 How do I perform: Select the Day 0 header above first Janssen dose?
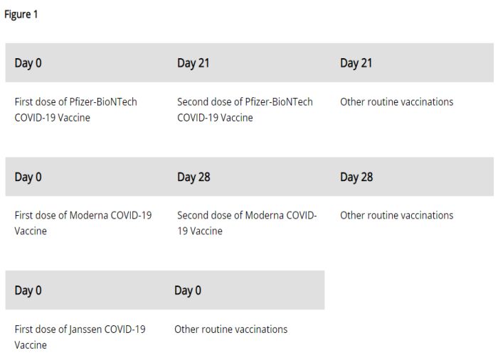pos(28,290)
